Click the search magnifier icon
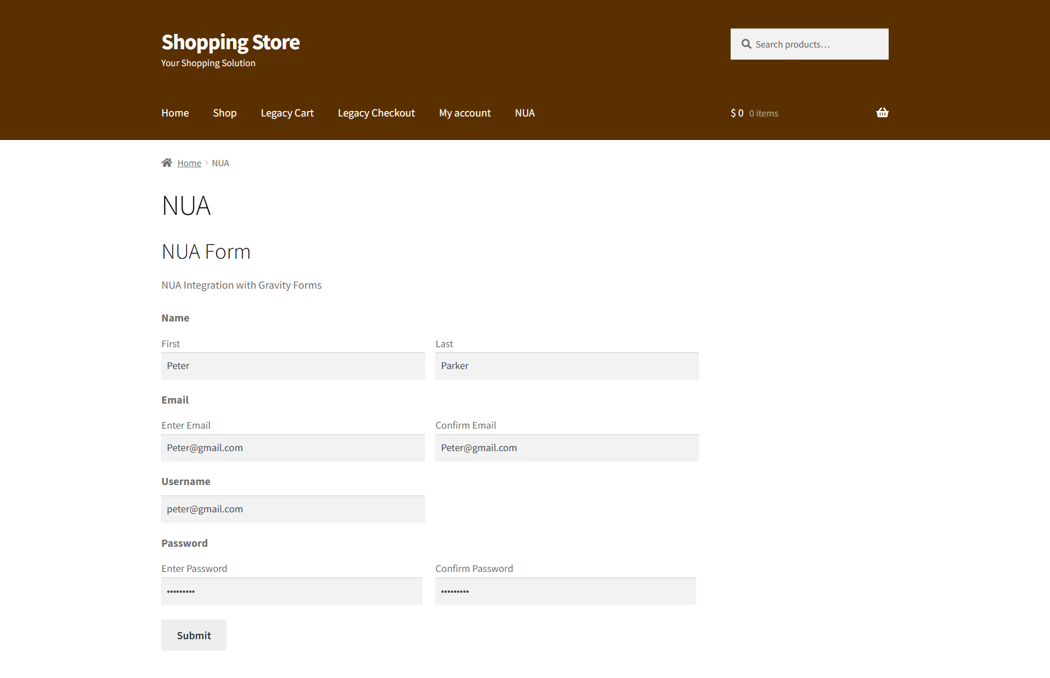1050x678 pixels. (746, 44)
